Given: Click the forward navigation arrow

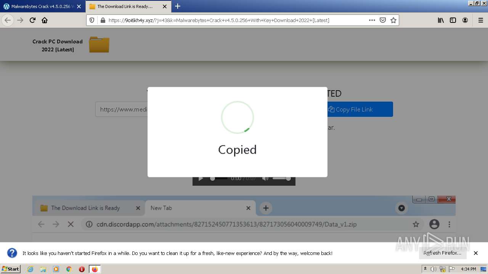Looking at the screenshot, I should click(x=20, y=20).
